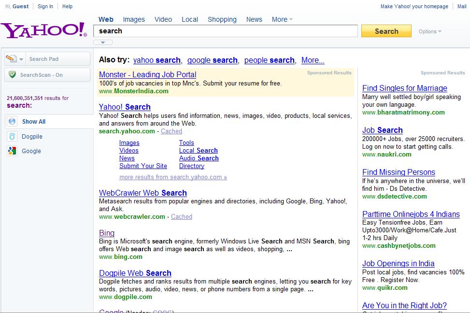Open the Job Search naukri ad
Viewport: 470px width, 313px height.
pos(382,130)
